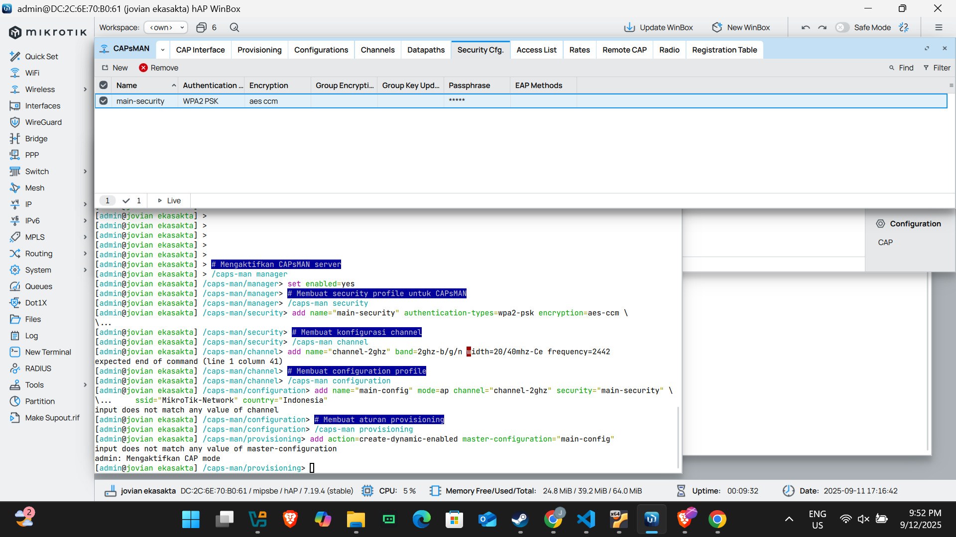The image size is (956, 537).
Task: Expand the Routing submenu
Action: 85,253
